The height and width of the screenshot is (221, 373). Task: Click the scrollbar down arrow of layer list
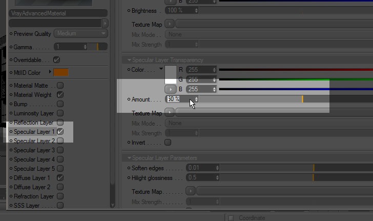tap(113, 205)
